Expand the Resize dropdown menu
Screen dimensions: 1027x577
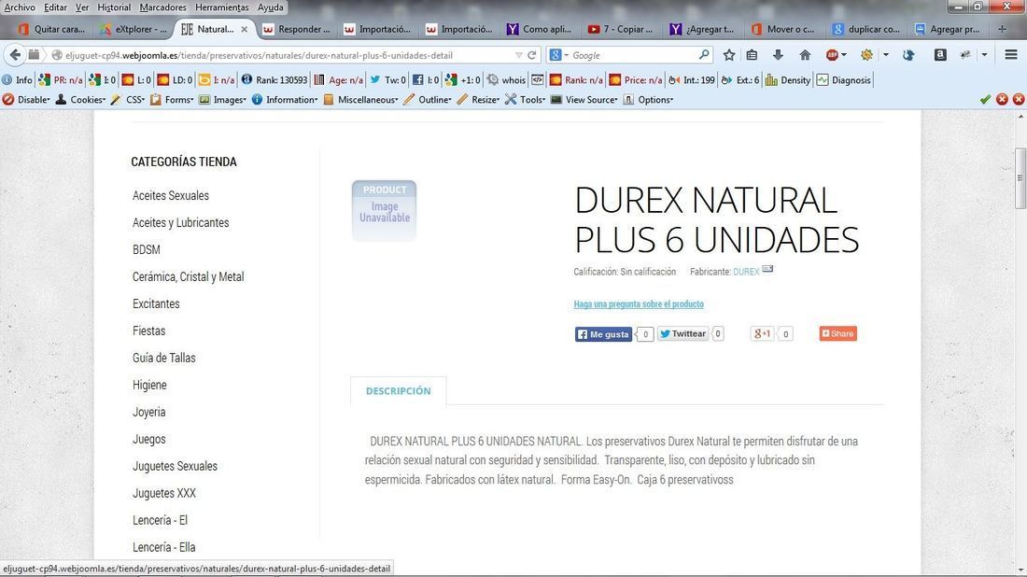[x=478, y=100]
